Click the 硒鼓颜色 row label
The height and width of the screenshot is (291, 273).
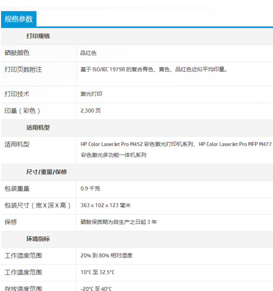click(17, 53)
